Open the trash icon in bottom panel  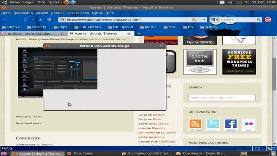pyautogui.click(x=274, y=153)
